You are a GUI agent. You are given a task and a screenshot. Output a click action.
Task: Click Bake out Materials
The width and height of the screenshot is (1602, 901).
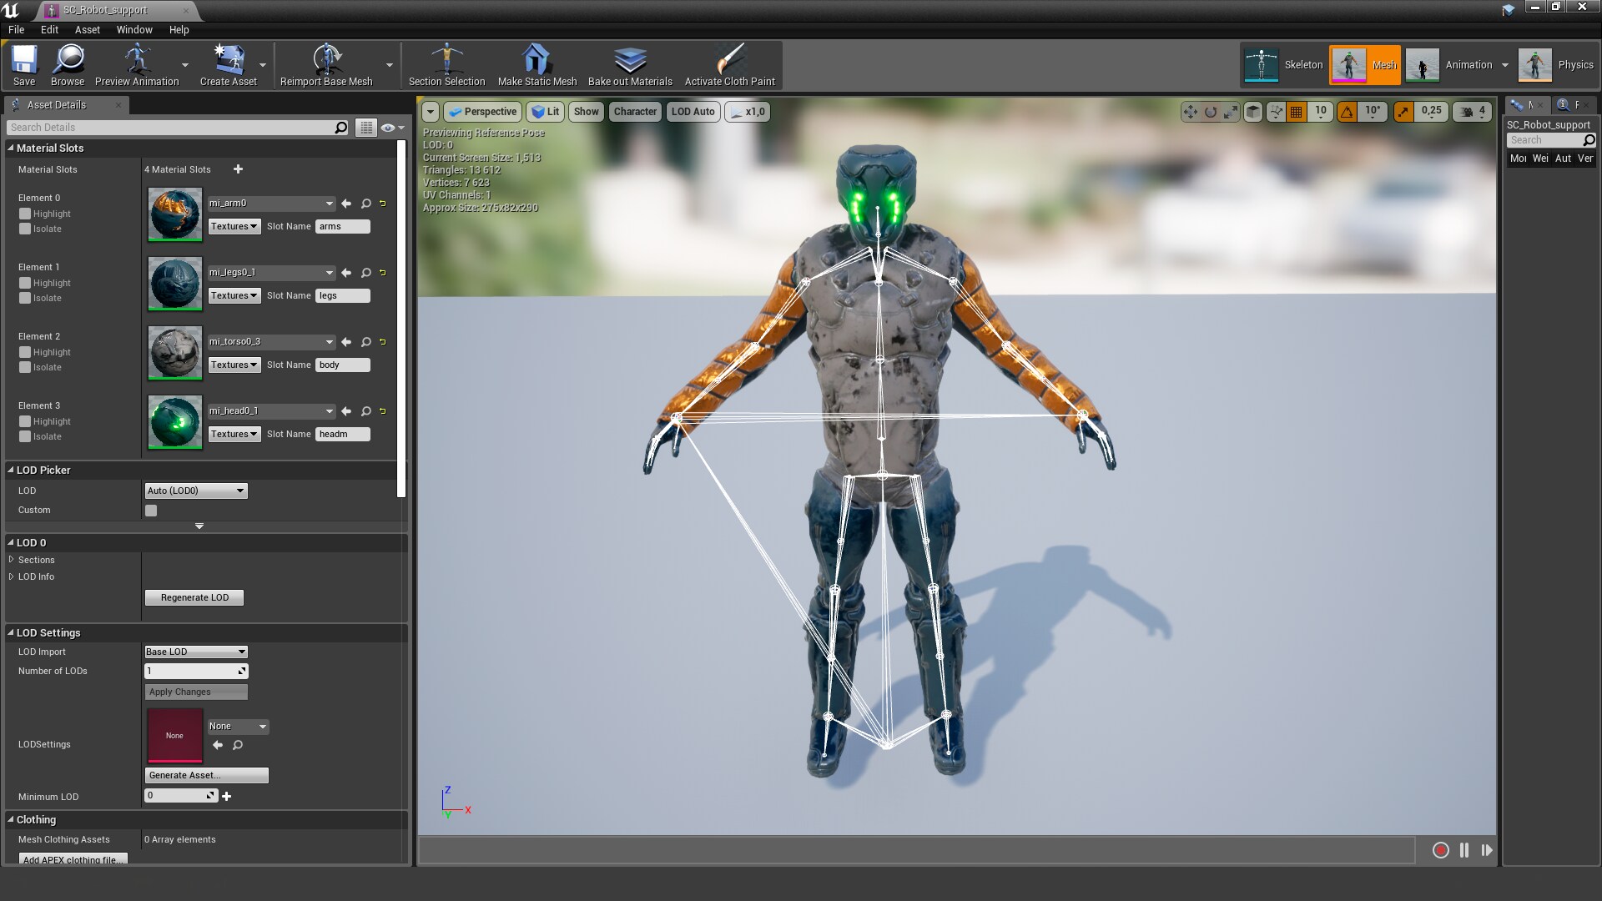[x=630, y=64]
